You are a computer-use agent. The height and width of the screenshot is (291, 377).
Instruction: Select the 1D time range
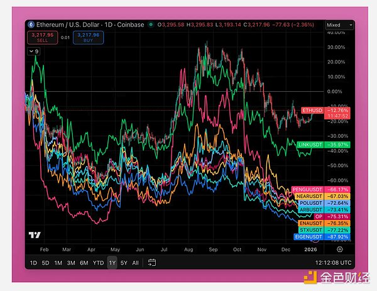pos(34,263)
